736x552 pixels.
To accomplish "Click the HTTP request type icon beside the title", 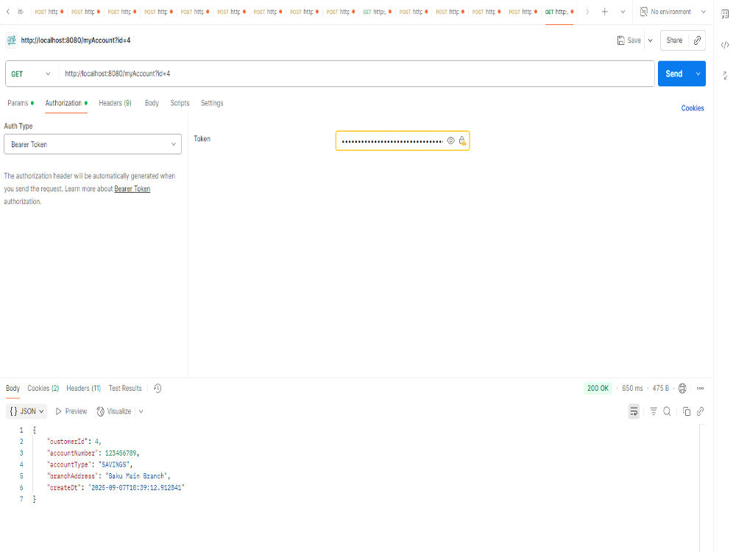I will [x=11, y=40].
